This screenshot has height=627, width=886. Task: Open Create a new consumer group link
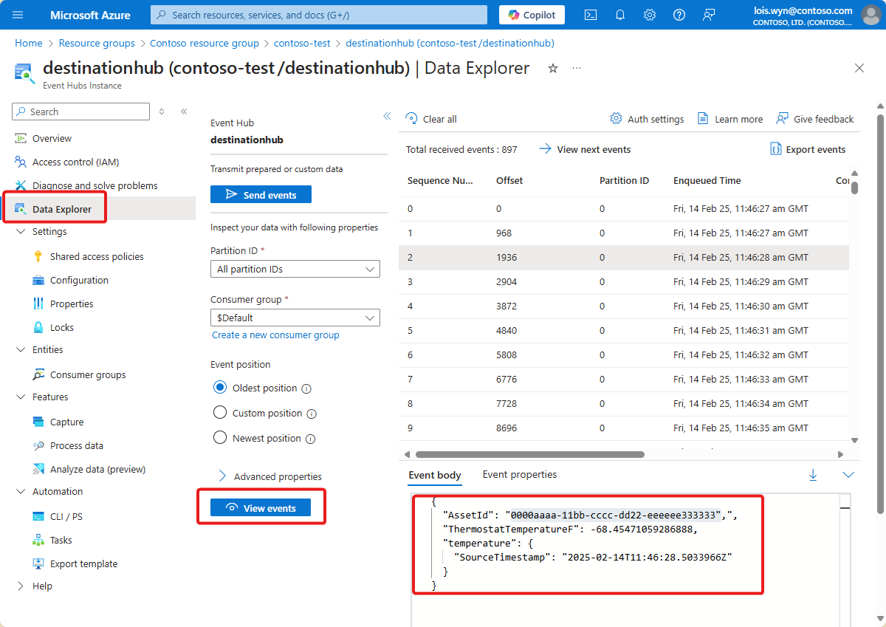tap(275, 335)
